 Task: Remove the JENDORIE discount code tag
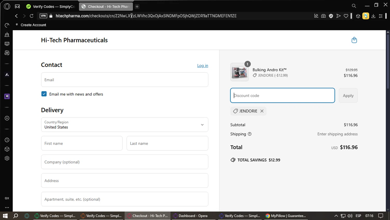[262, 111]
